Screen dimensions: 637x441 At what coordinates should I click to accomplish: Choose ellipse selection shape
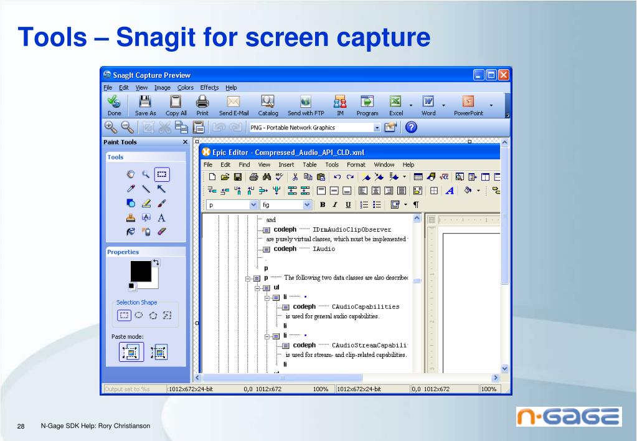tap(139, 315)
